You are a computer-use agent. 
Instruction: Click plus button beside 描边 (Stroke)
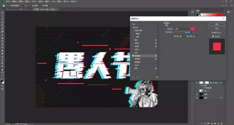[156, 40]
